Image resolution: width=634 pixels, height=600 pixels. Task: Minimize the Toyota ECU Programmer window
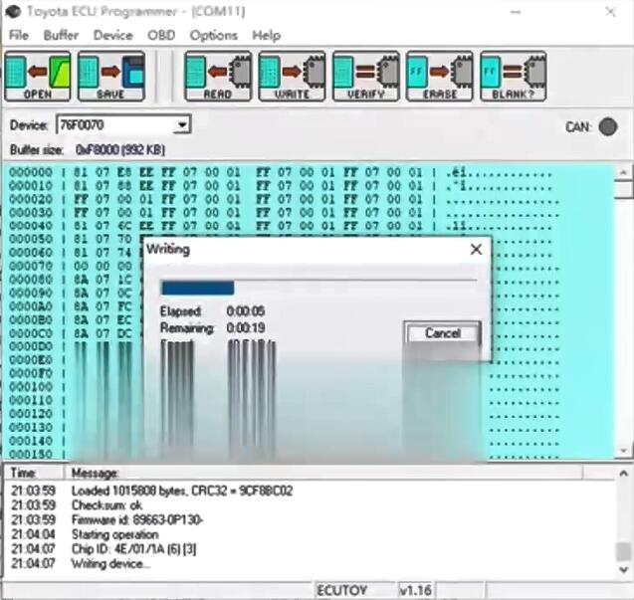(x=515, y=12)
